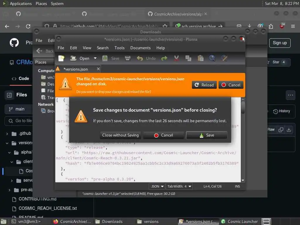Image resolution: width=300 pixels, height=225 pixels.
Task: Click Cancel in the save-changes dialog
Action: coord(163,135)
